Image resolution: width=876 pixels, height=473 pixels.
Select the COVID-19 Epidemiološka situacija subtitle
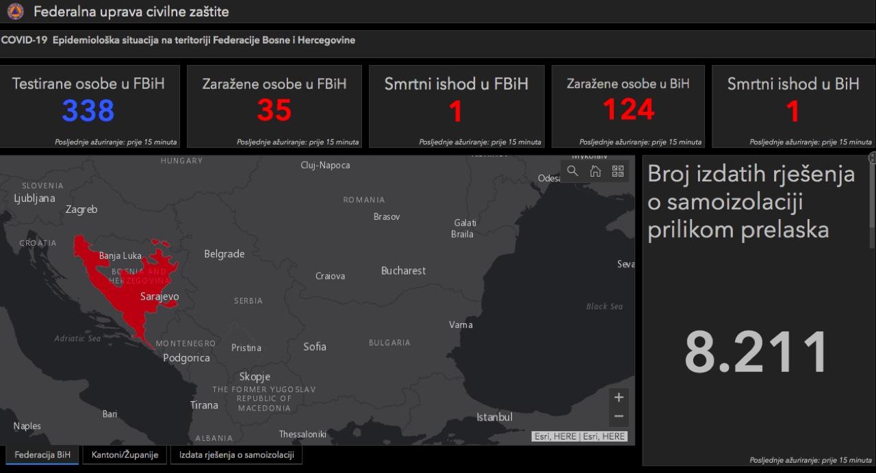click(178, 40)
